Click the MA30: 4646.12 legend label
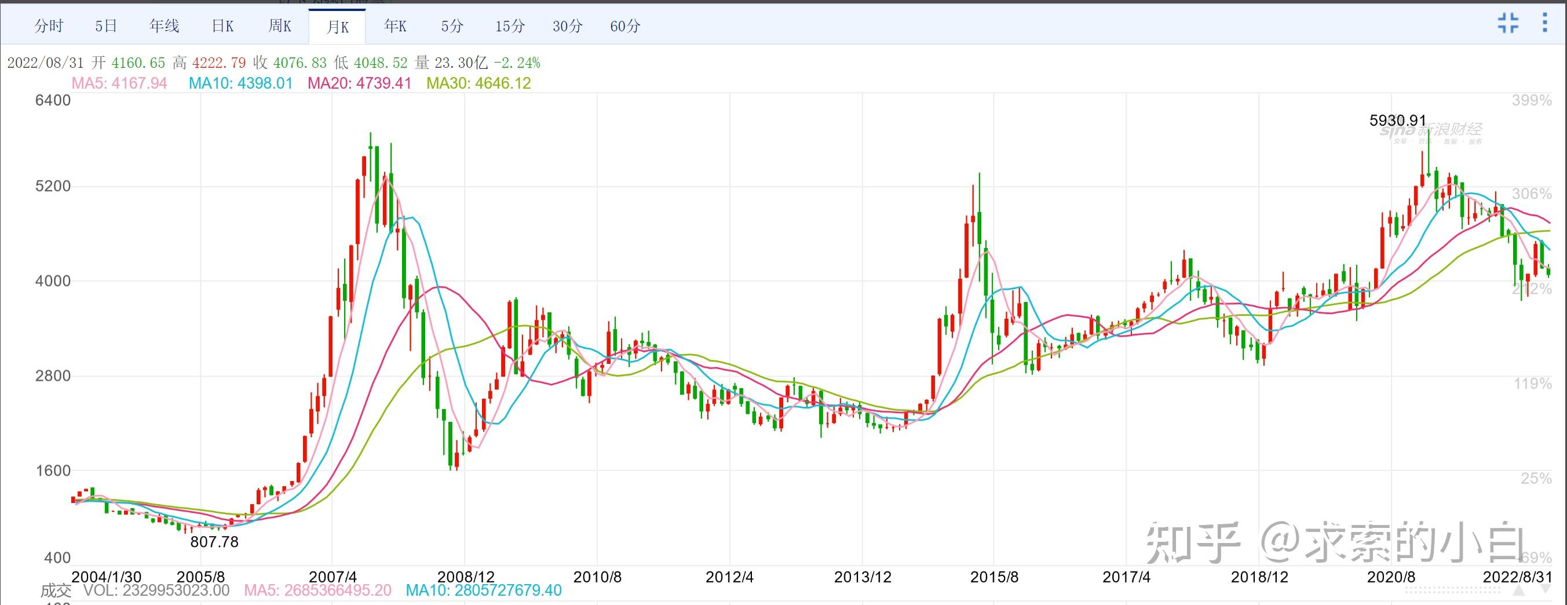The width and height of the screenshot is (1567, 605). click(478, 83)
